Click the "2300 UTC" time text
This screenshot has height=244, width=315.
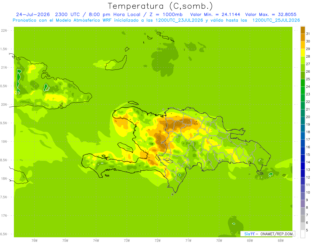tap(68, 14)
